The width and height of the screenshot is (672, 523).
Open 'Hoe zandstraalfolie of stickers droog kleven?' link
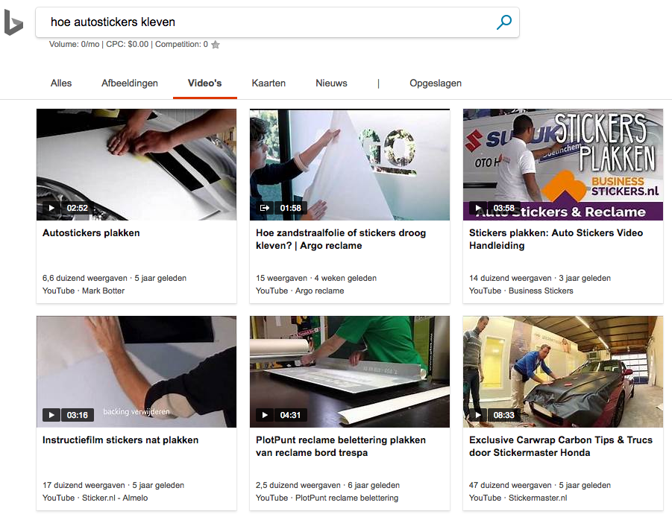pos(341,239)
